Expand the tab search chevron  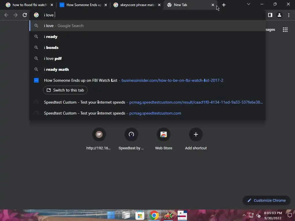click(x=249, y=4)
